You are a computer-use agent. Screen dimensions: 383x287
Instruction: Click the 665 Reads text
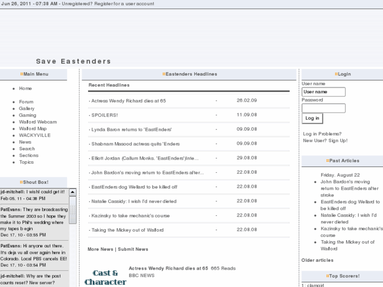point(223,268)
